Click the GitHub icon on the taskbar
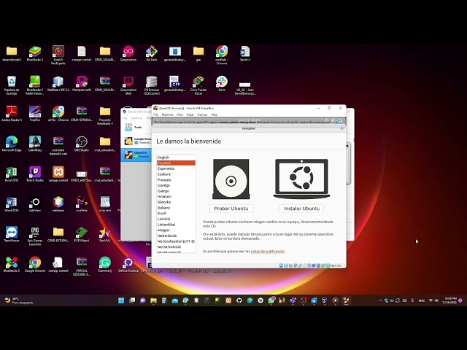Viewport: 467px width, 350px height. click(239, 300)
